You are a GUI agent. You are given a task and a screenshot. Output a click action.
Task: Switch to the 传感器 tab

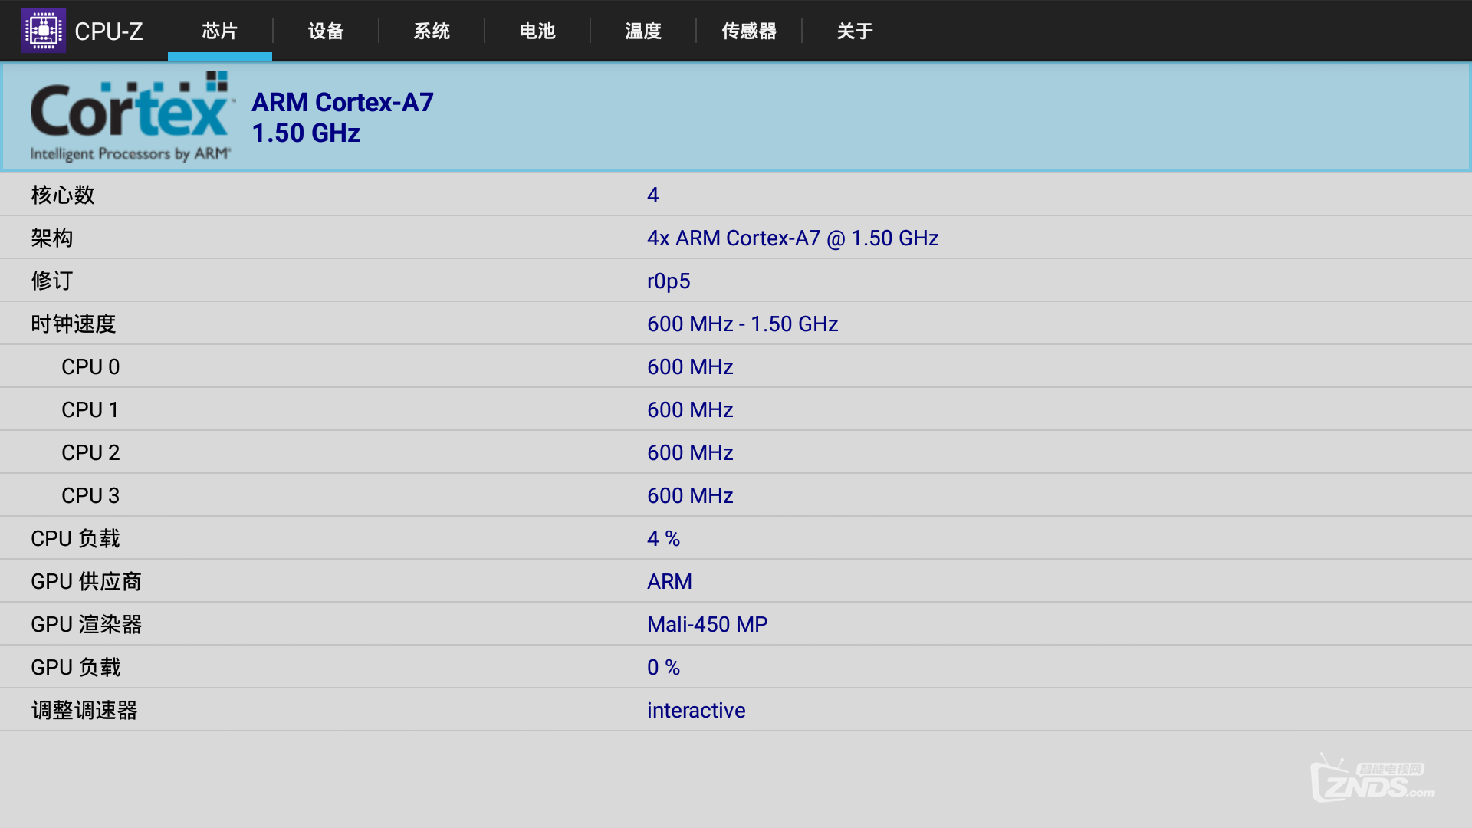[x=749, y=31]
